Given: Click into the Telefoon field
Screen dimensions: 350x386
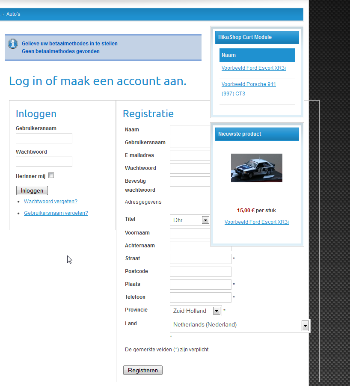Looking at the screenshot, I should [x=201, y=297].
